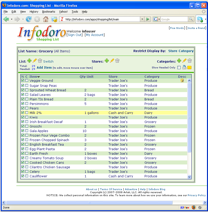208x212 pixels.
Task: Add a new list with green plus
Action: [29, 61]
